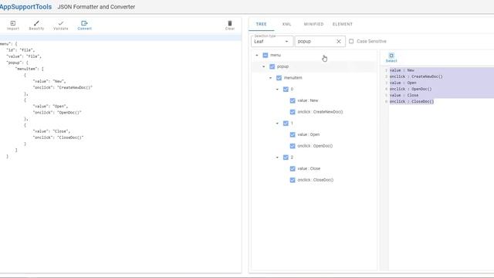494x278 pixels.
Task: Uncheck the onclick : CreateNewDoc() checkbox
Action: coord(293,112)
